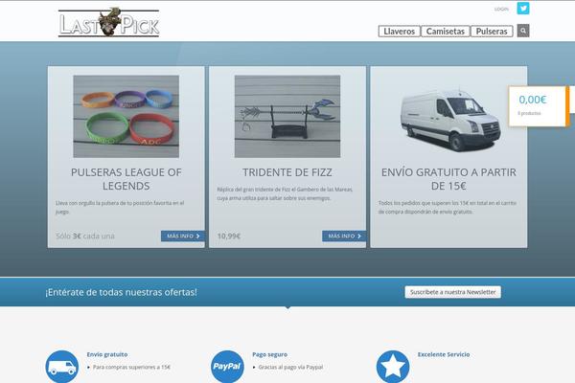
Task: Open the Twitter icon link
Action: [523, 8]
